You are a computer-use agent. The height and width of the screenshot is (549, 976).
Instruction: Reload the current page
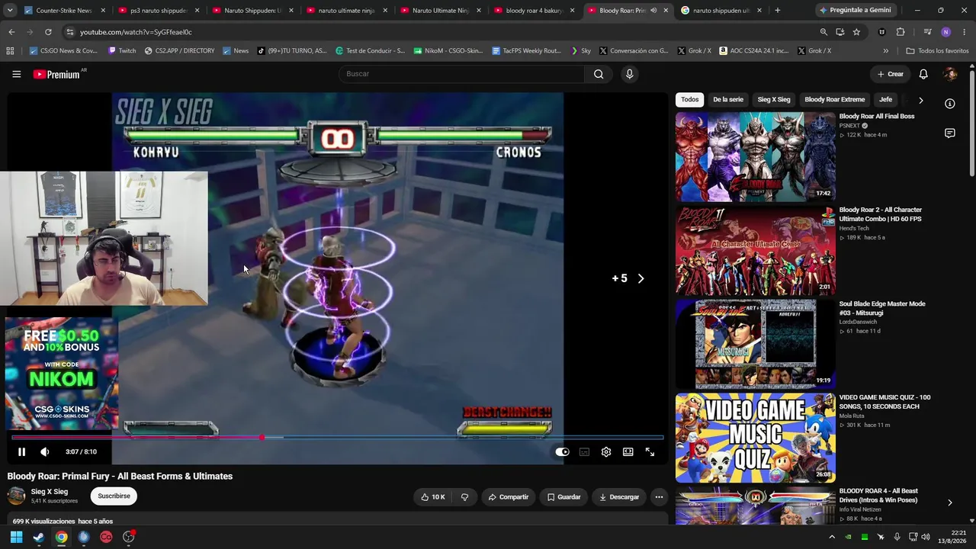click(x=48, y=32)
